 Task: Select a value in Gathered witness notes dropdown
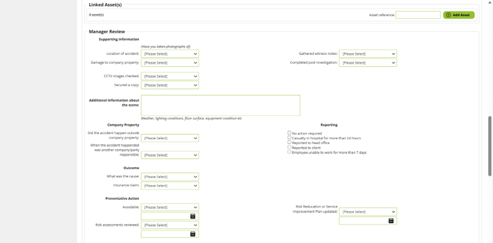(x=368, y=54)
